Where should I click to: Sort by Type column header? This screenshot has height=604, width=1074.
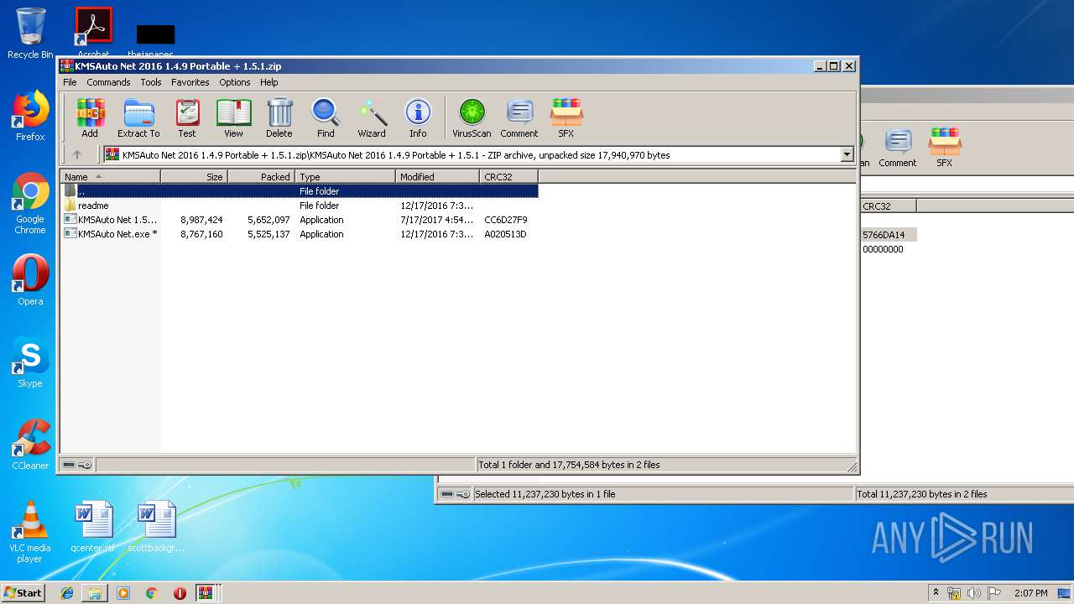click(x=345, y=177)
